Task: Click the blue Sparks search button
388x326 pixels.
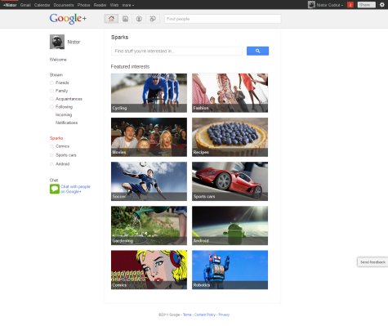Action: click(257, 51)
